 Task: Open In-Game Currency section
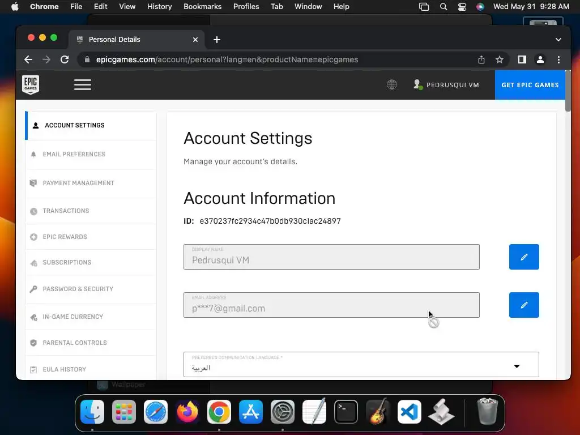click(91, 317)
